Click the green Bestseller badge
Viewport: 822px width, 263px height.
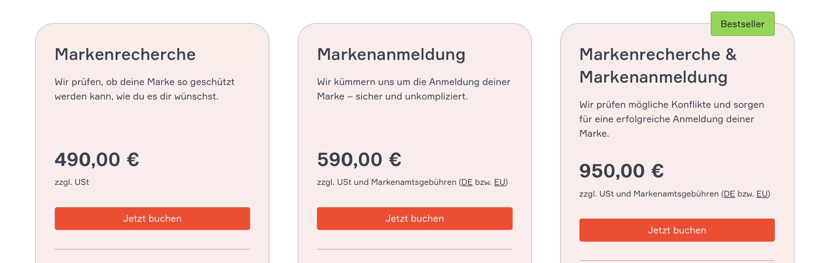click(x=742, y=24)
